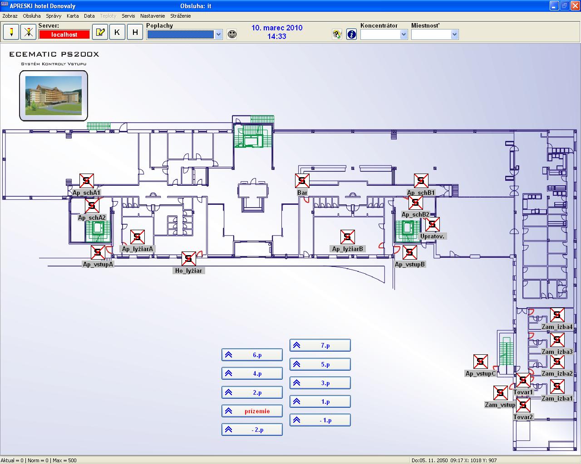
Task: Click the red localhost server field
Action: (x=64, y=34)
